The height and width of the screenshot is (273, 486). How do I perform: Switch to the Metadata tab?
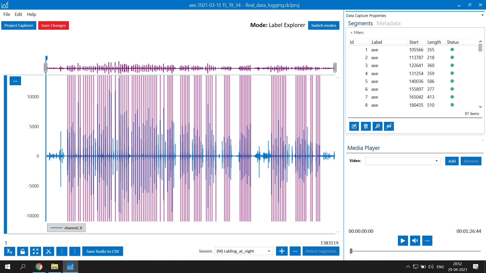(389, 23)
